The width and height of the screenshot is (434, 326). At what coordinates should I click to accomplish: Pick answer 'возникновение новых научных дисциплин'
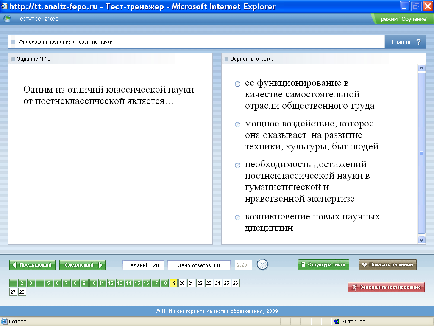[237, 217]
